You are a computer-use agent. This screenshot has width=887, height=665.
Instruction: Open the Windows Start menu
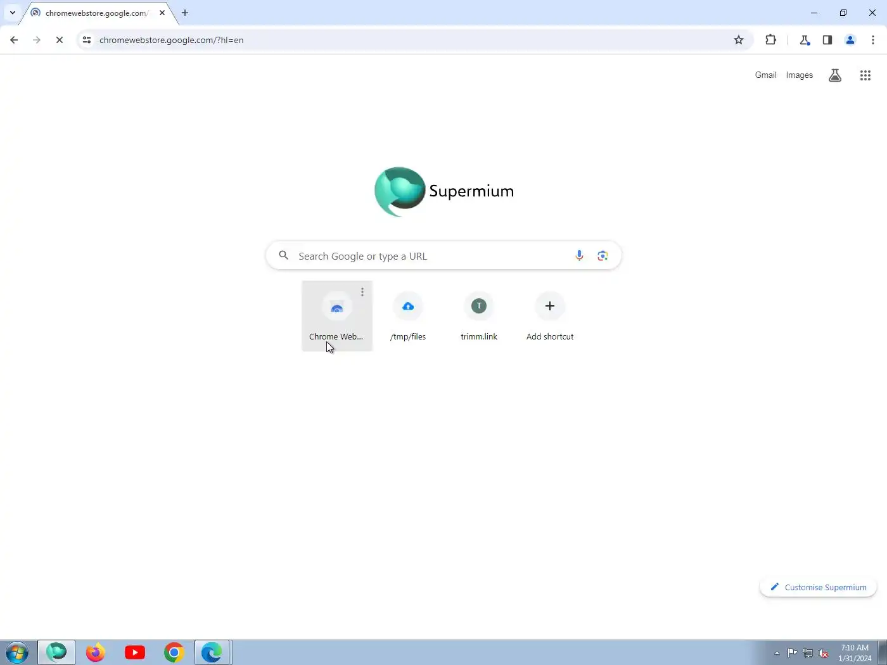point(17,652)
